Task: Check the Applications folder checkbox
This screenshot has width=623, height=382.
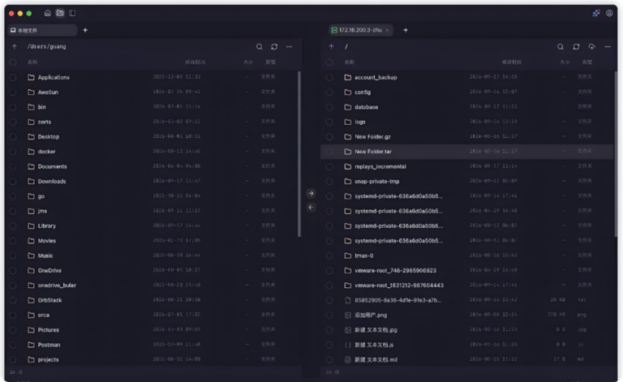Action: 13,77
